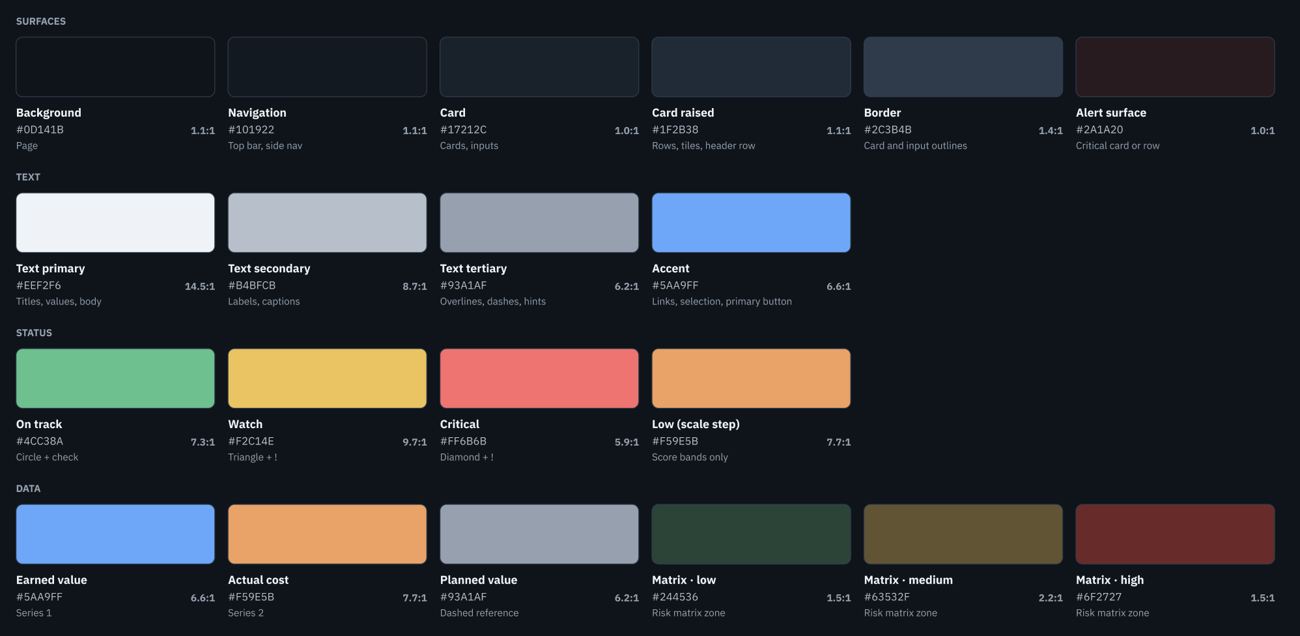Click the DATA section heading

[x=28, y=489]
